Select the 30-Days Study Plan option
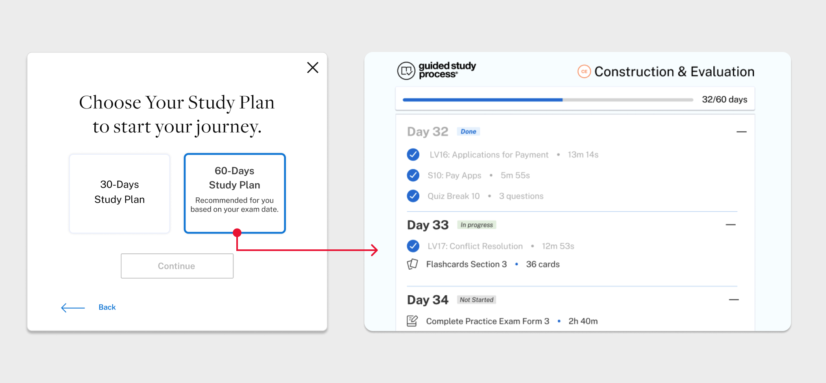 click(x=120, y=193)
